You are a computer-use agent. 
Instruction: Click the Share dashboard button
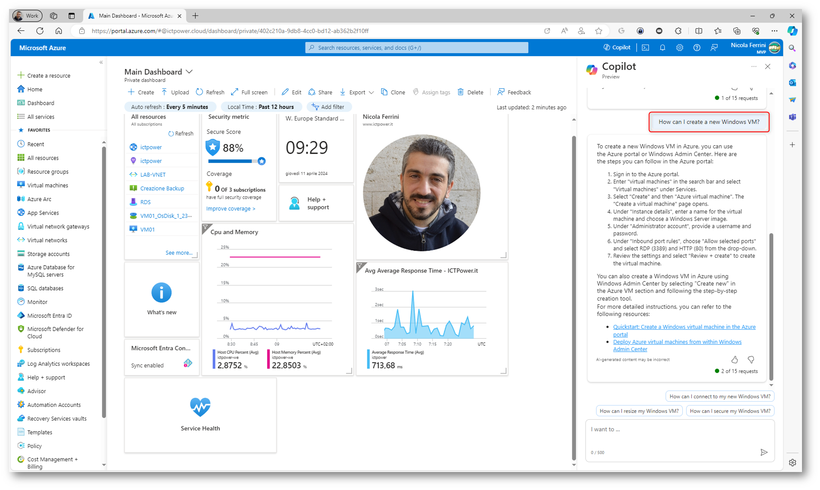[320, 93]
